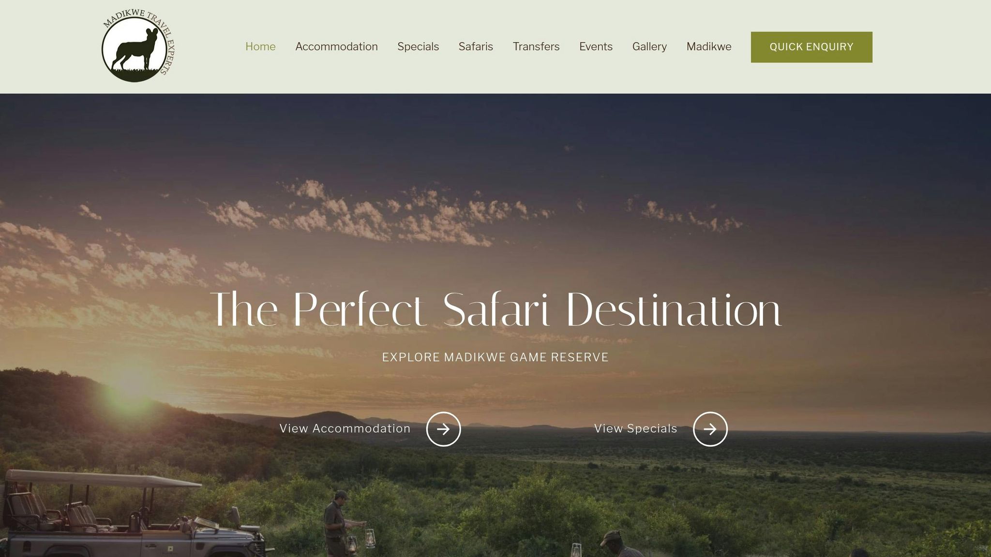Click the Quick Enquiry button
The width and height of the screenshot is (991, 557).
tap(811, 47)
